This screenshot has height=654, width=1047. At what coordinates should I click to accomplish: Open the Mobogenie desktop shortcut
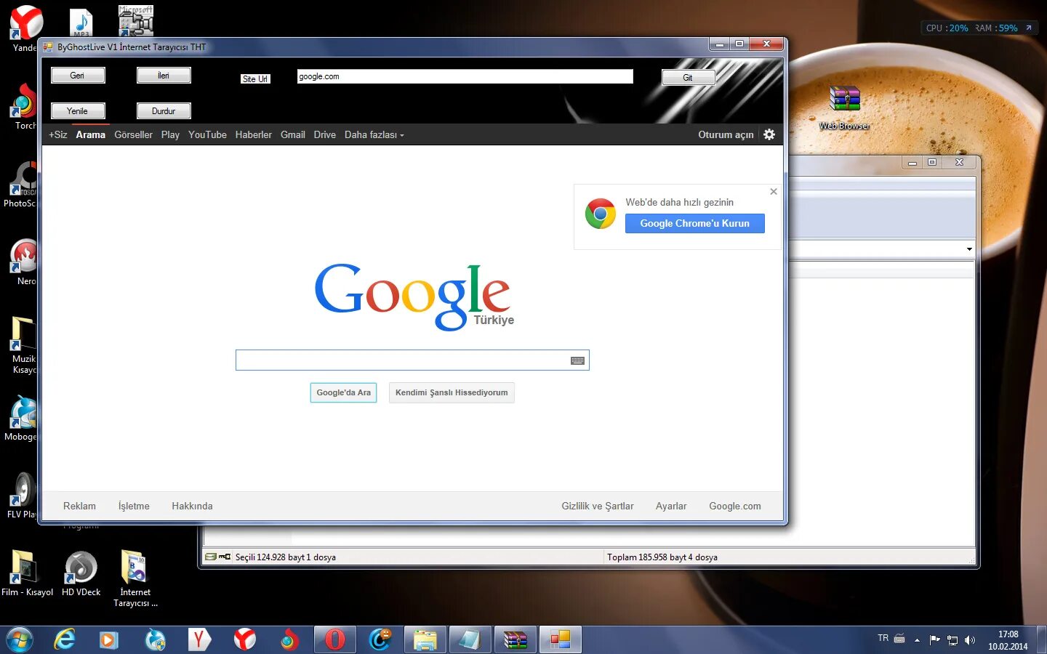22,419
